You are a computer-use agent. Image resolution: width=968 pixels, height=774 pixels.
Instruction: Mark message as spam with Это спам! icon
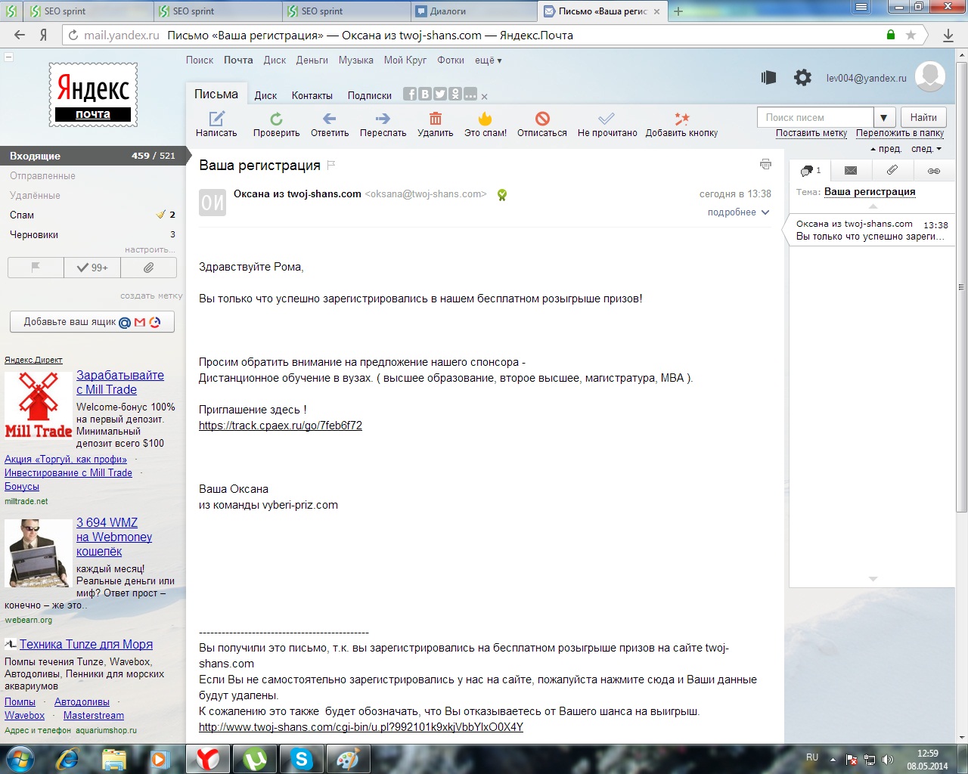pyautogui.click(x=486, y=119)
